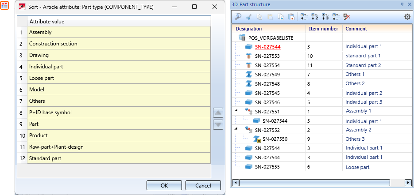Select the Construction section row

[x=119, y=44]
